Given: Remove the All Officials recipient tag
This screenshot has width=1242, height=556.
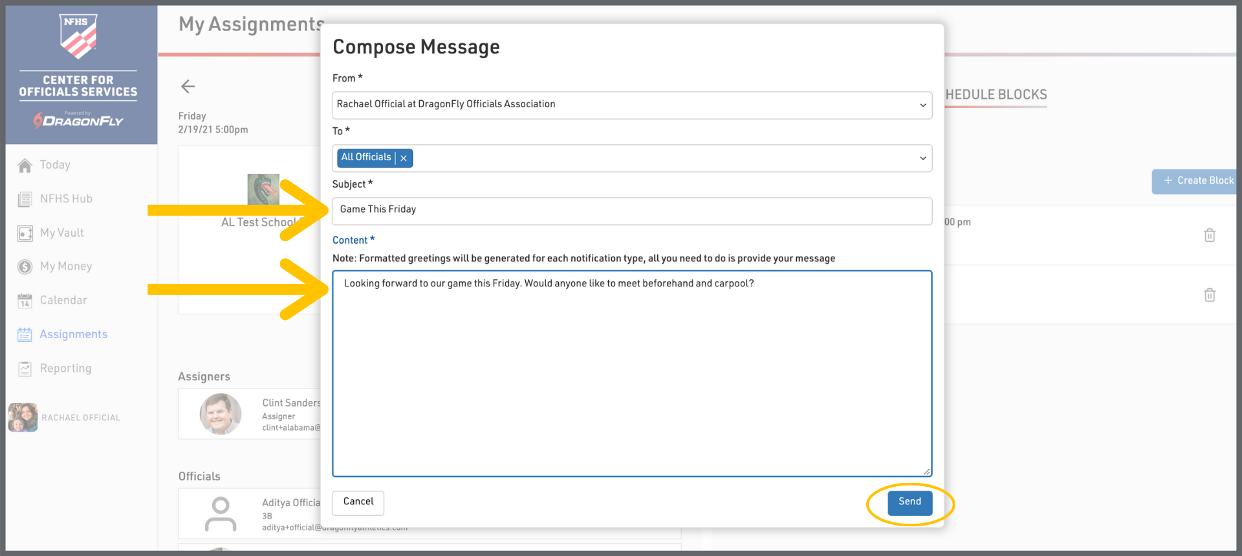Looking at the screenshot, I should 404,158.
